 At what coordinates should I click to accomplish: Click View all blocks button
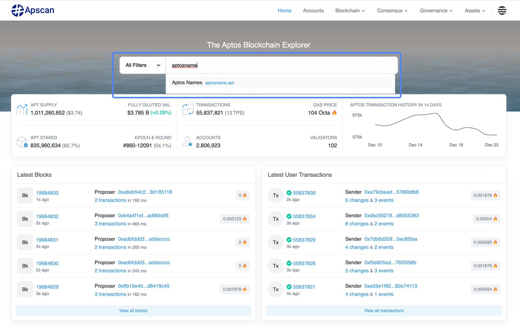[133, 310]
